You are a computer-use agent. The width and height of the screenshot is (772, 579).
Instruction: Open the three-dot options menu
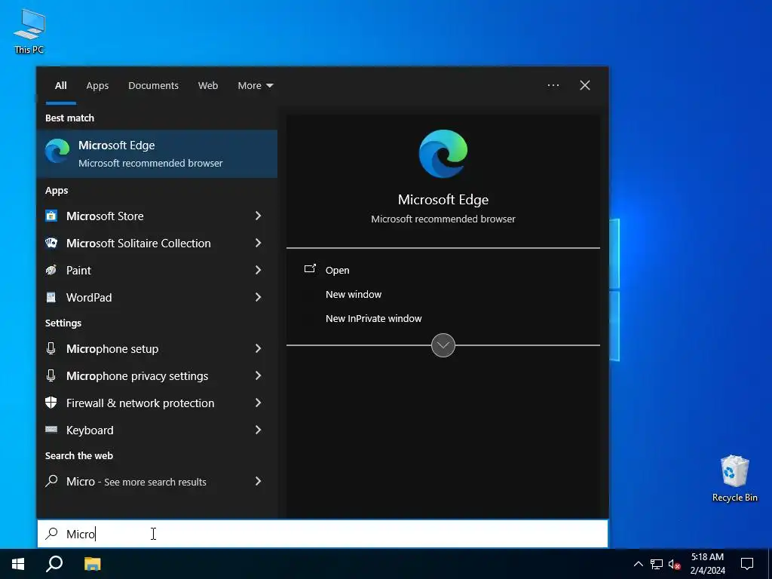click(x=553, y=85)
